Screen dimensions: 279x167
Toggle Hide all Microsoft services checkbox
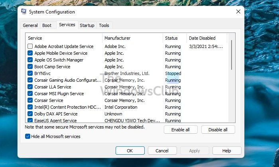[28, 136]
